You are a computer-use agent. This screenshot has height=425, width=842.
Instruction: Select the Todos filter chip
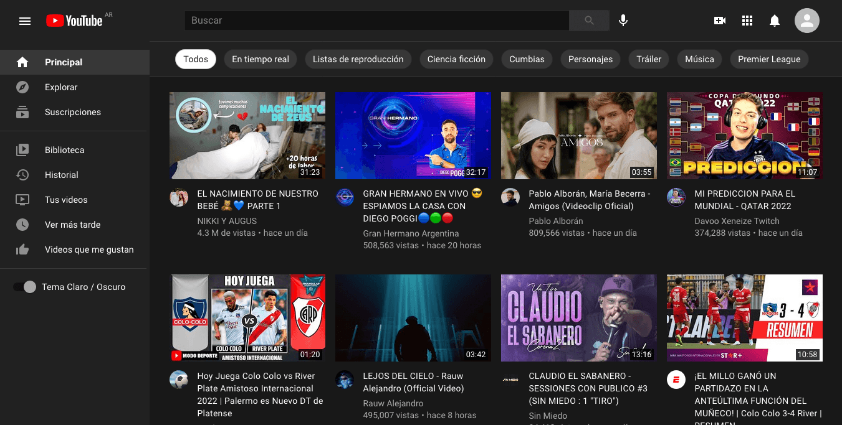196,59
